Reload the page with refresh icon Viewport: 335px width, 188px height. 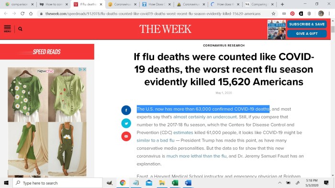click(22, 14)
